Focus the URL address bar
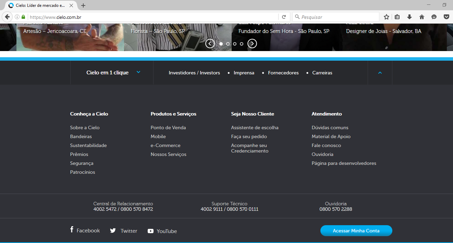The image size is (453, 243). point(153,17)
